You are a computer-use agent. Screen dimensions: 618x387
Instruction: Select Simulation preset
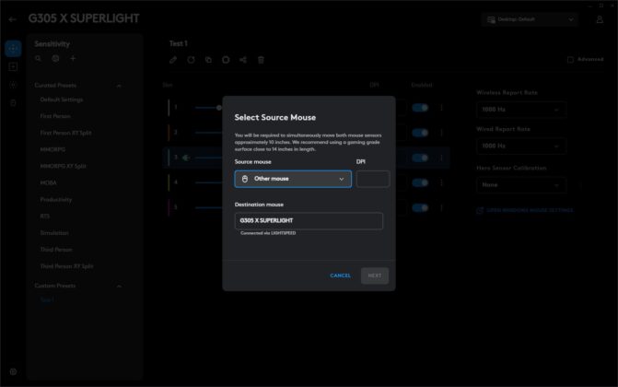(54, 233)
